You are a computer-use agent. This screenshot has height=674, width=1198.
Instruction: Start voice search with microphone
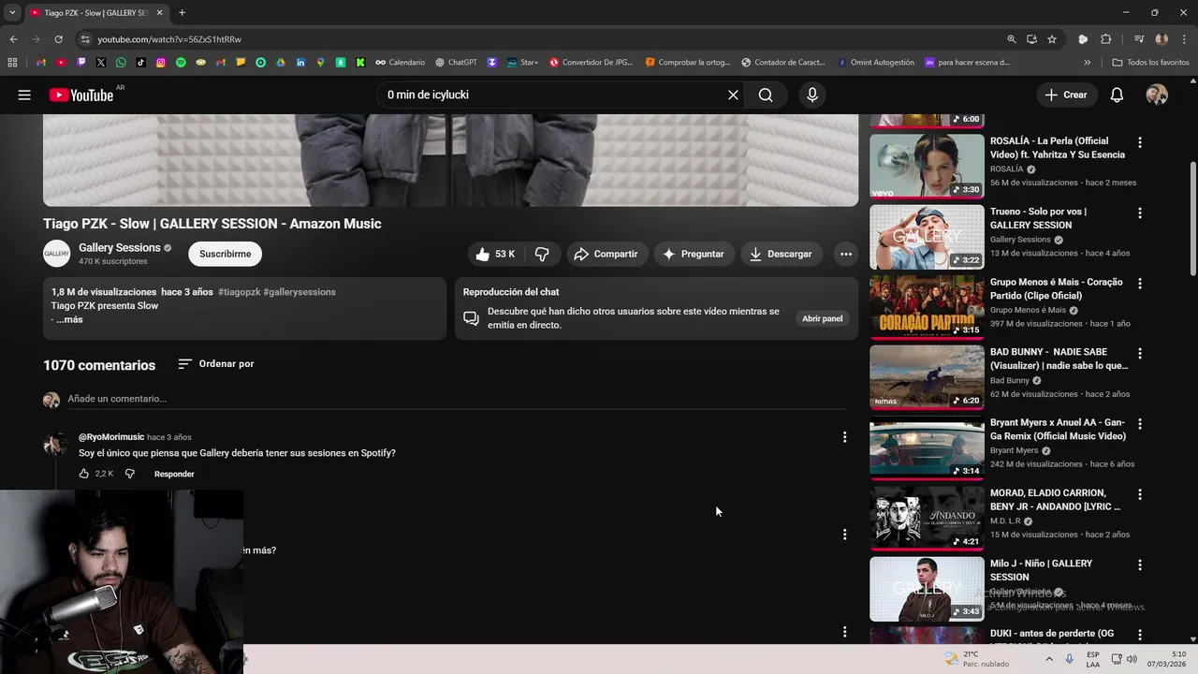(811, 95)
